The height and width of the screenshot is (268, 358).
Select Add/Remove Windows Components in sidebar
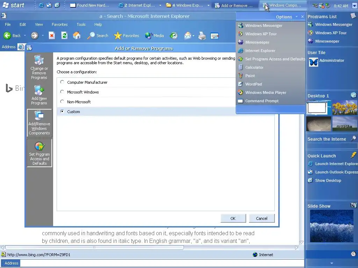point(39,123)
